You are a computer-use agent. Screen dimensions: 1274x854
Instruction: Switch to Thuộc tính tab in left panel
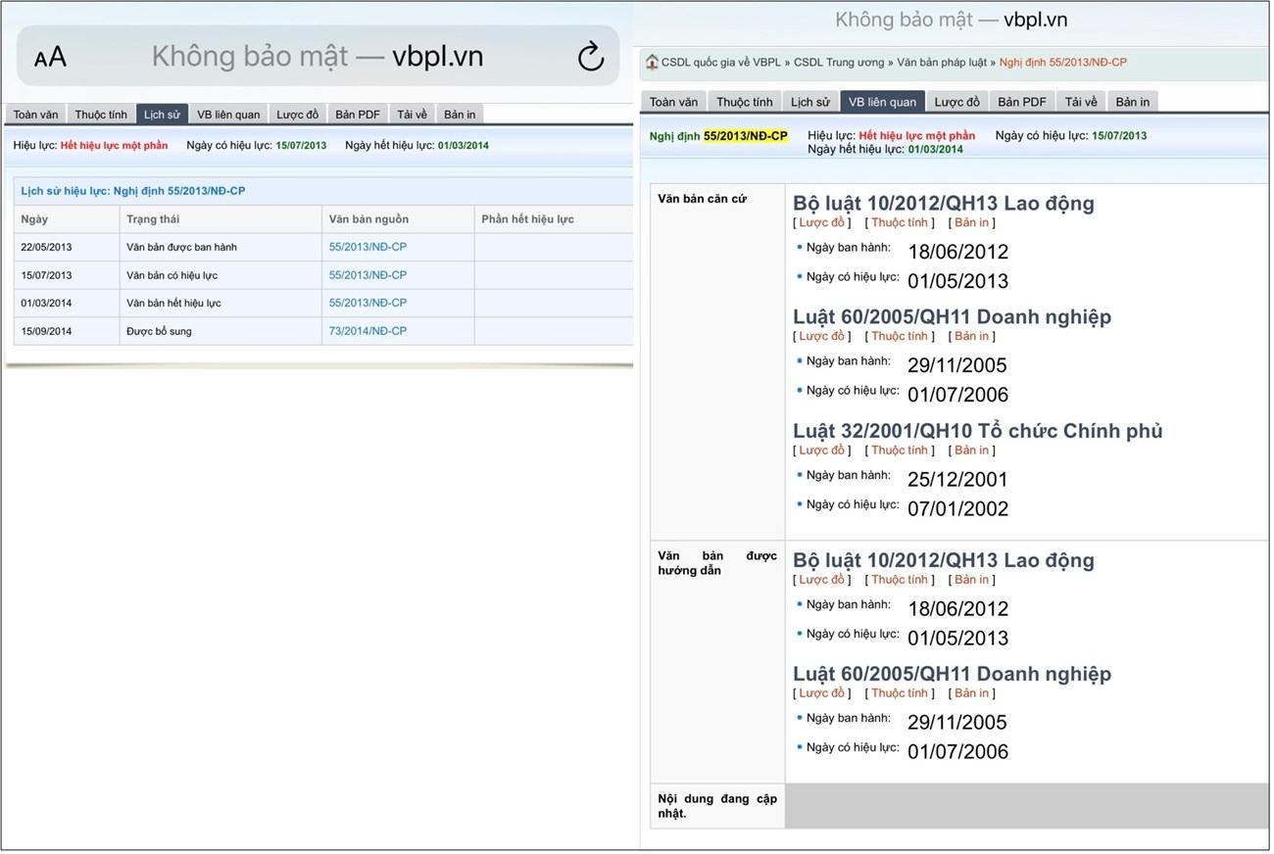[x=101, y=115]
